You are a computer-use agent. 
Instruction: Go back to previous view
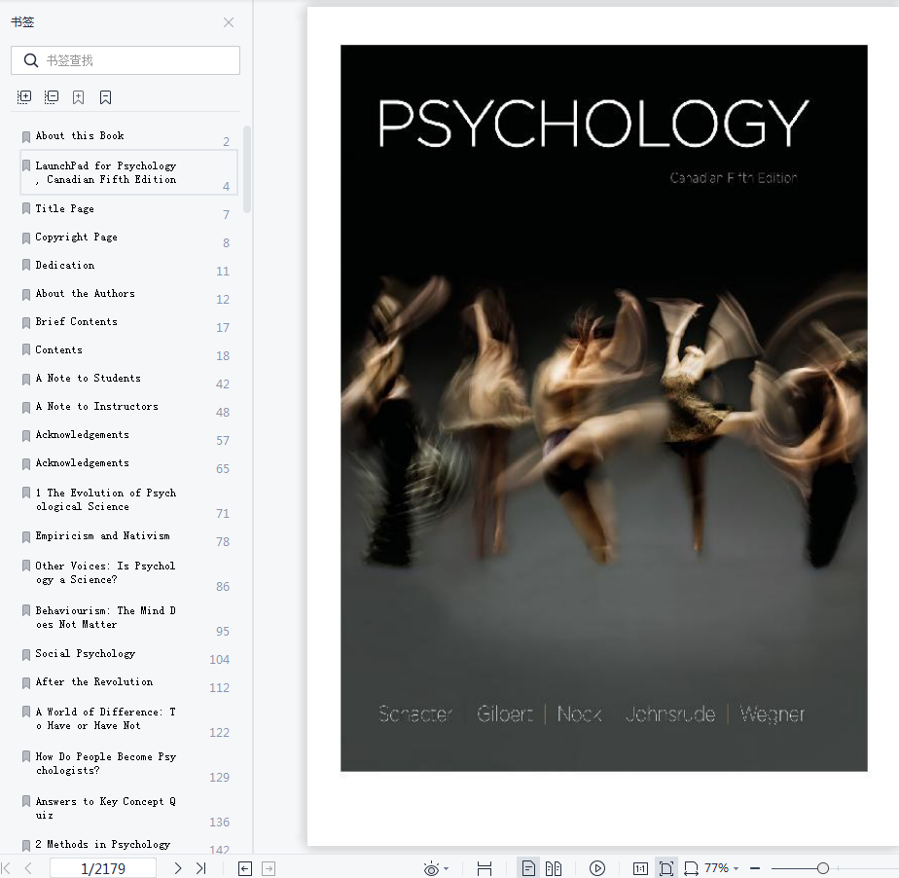[245, 869]
